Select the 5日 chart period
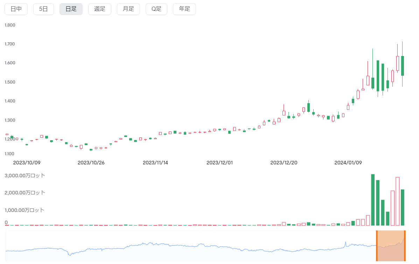 click(43, 9)
